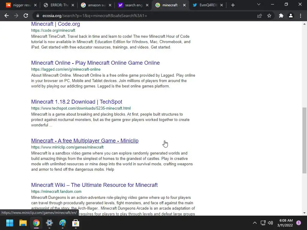Bookmark this page with the star icon

(269, 16)
